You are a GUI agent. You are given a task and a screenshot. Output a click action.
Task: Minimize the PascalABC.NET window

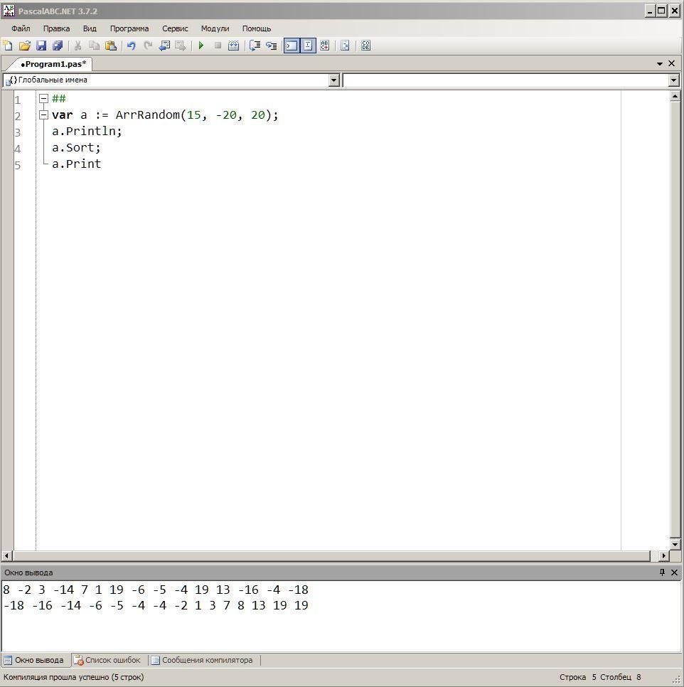[650, 11]
